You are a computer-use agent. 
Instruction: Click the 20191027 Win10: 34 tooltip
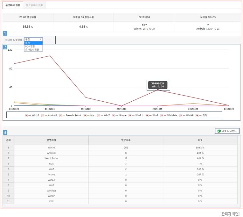point(158,85)
